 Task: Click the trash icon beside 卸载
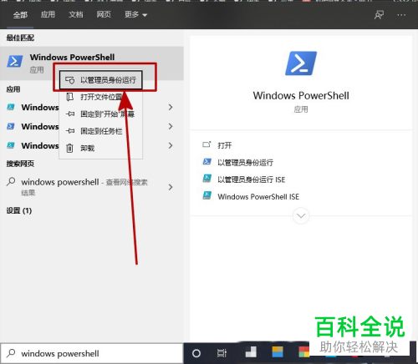(69, 148)
